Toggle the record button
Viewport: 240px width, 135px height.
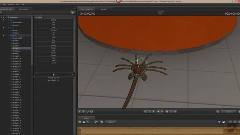click(x=158, y=112)
